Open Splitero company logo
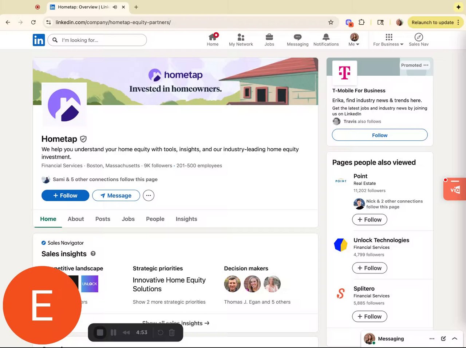Viewport: 466px width, 348px height. click(x=341, y=293)
